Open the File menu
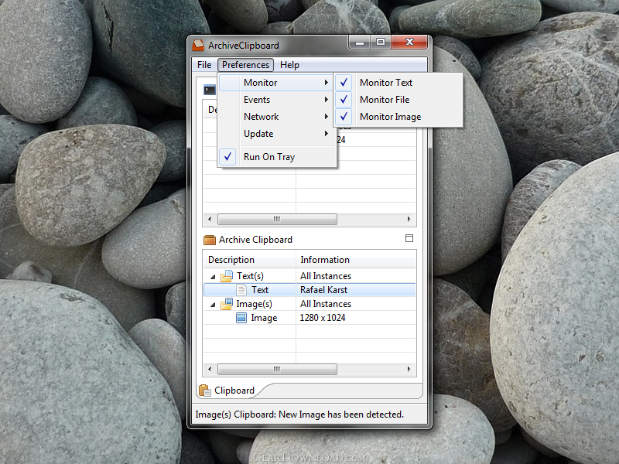This screenshot has height=464, width=619. click(204, 65)
